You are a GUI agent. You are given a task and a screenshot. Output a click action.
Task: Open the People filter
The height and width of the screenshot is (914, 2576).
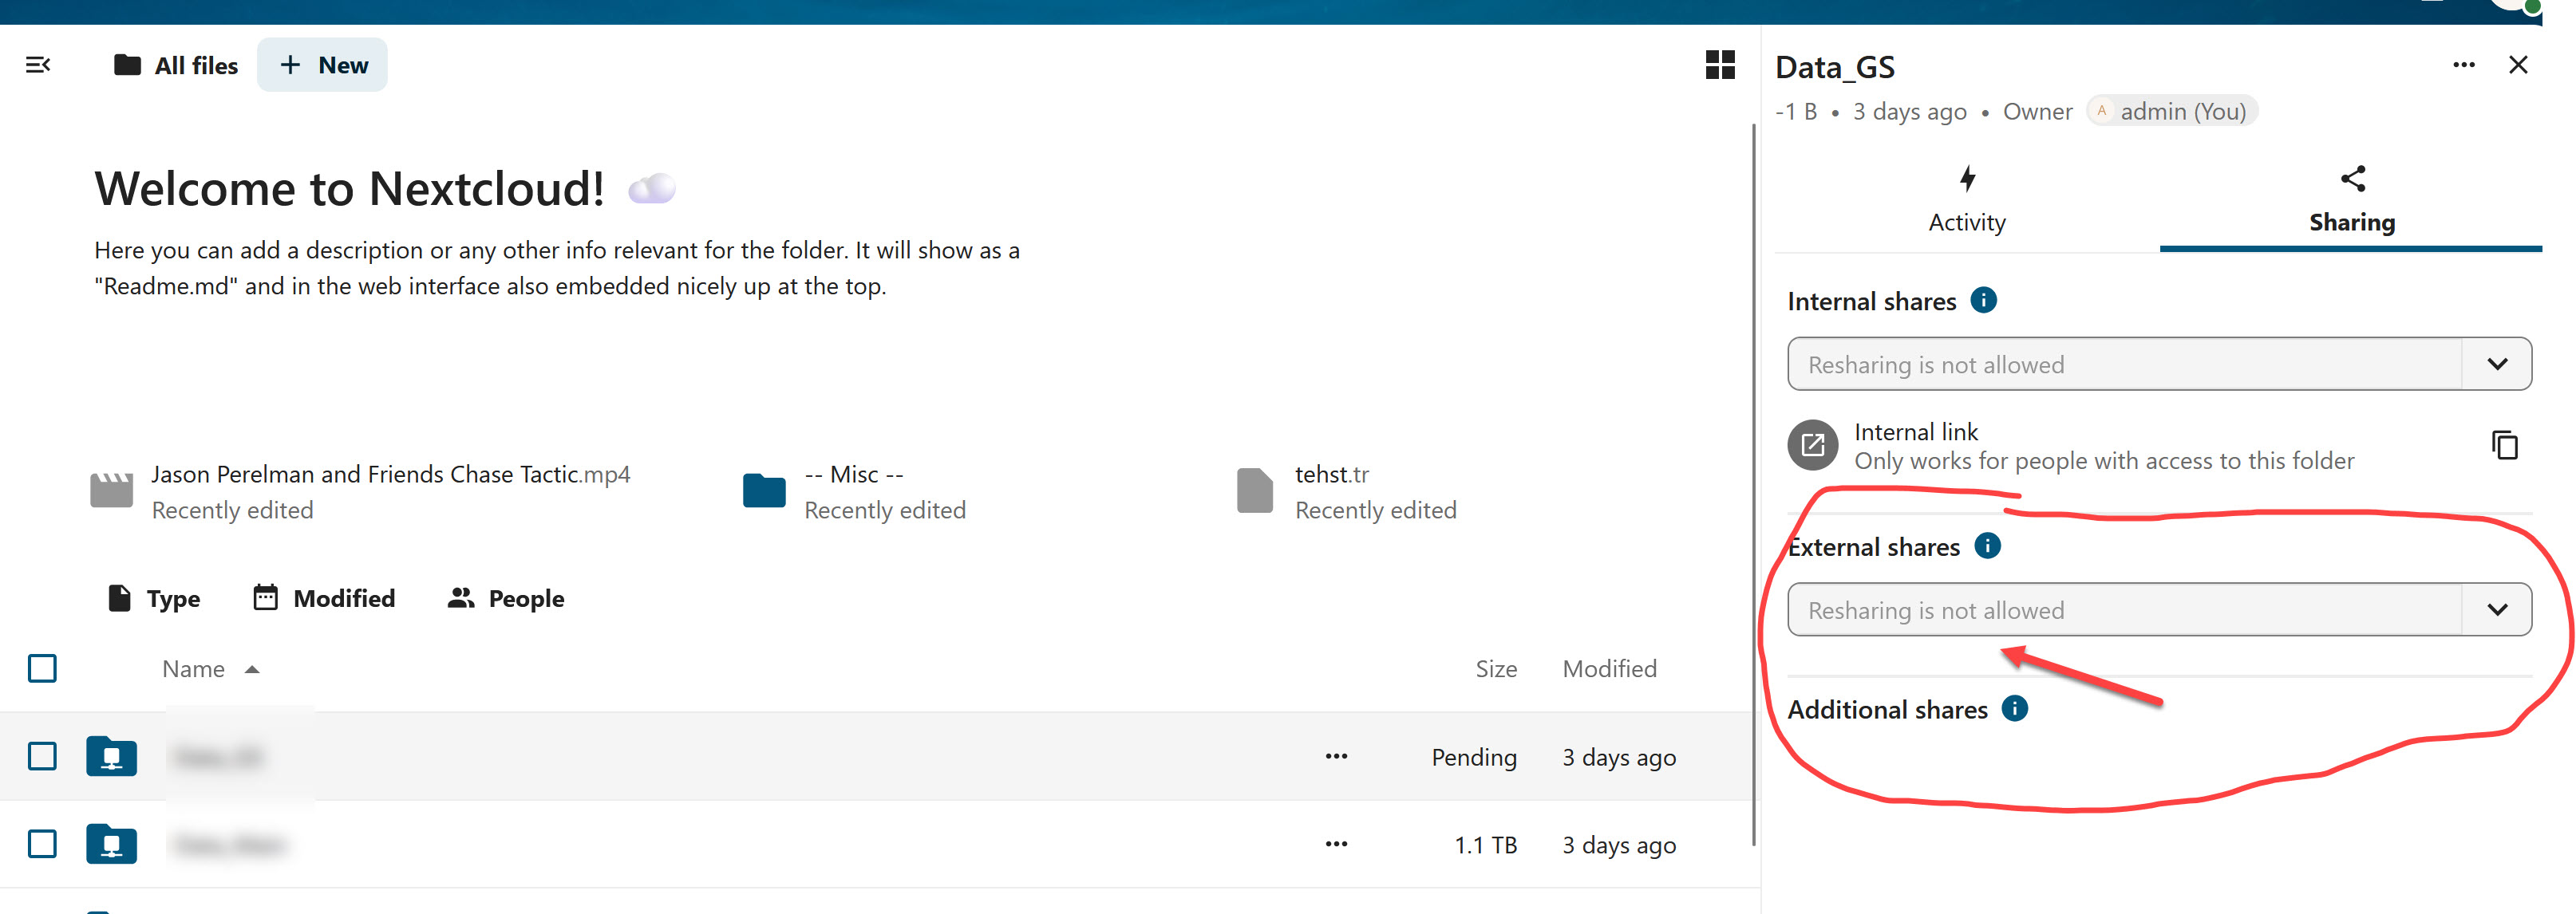click(506, 599)
